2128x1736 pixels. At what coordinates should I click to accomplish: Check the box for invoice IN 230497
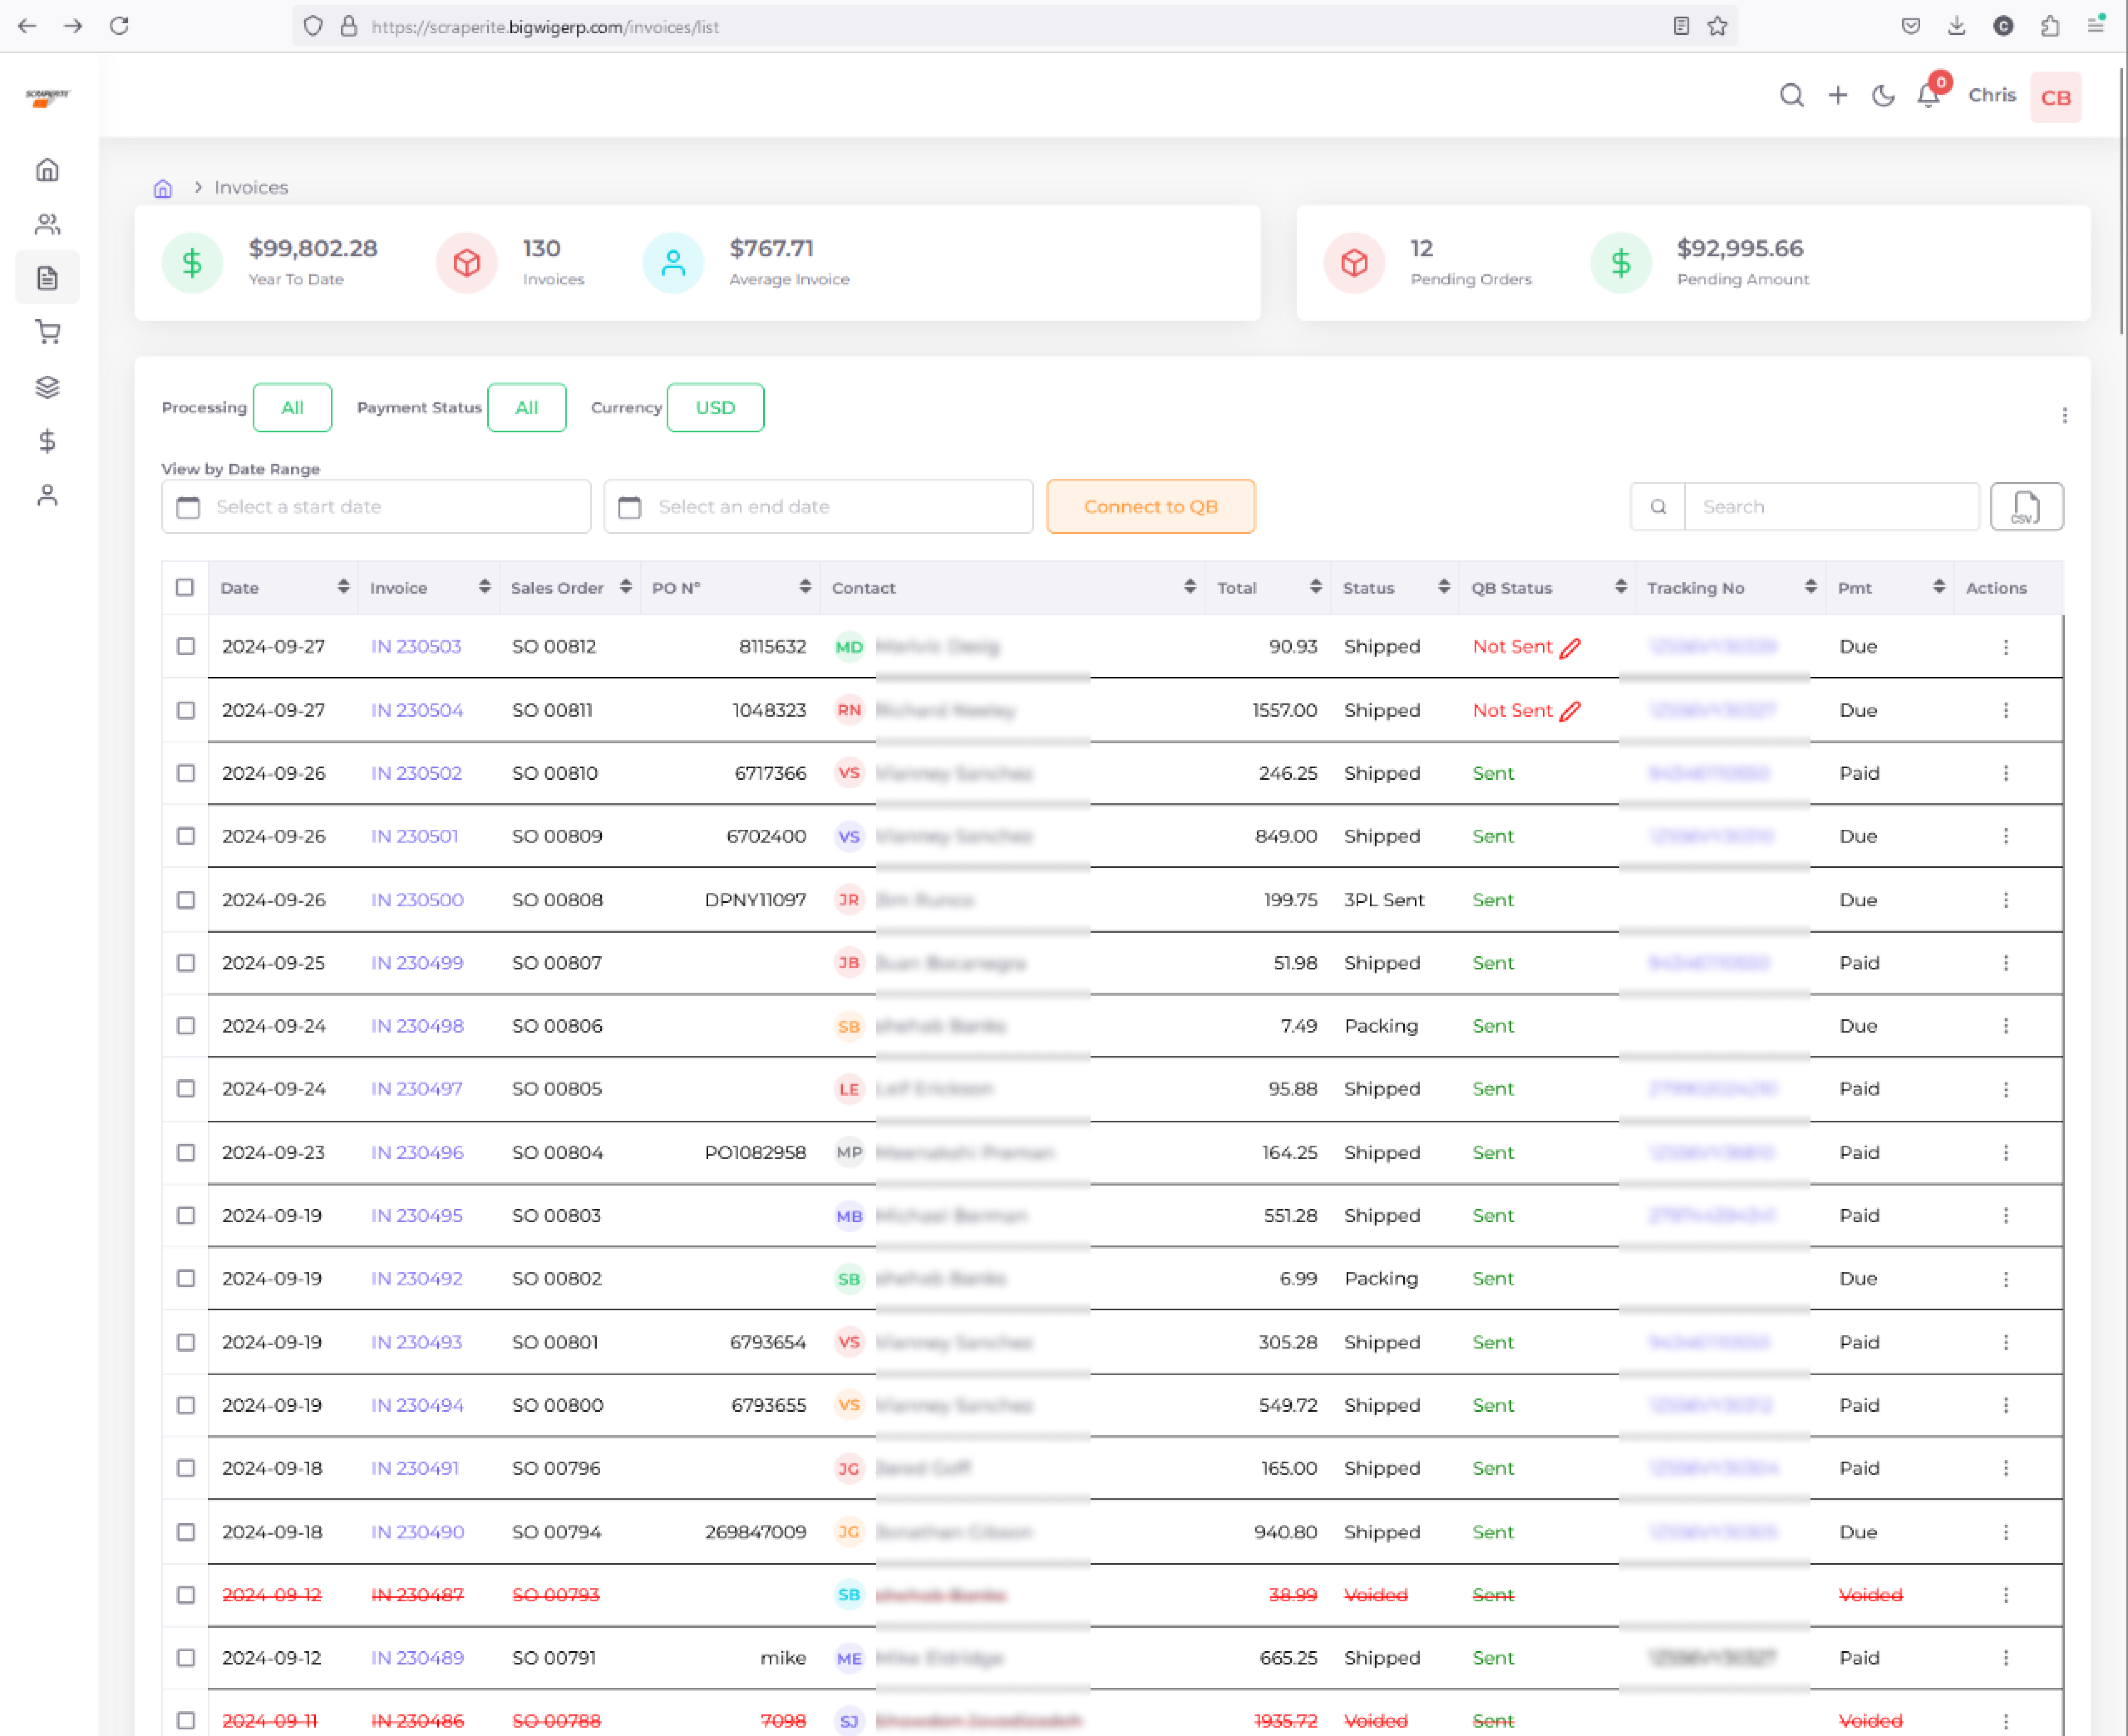coord(186,1088)
